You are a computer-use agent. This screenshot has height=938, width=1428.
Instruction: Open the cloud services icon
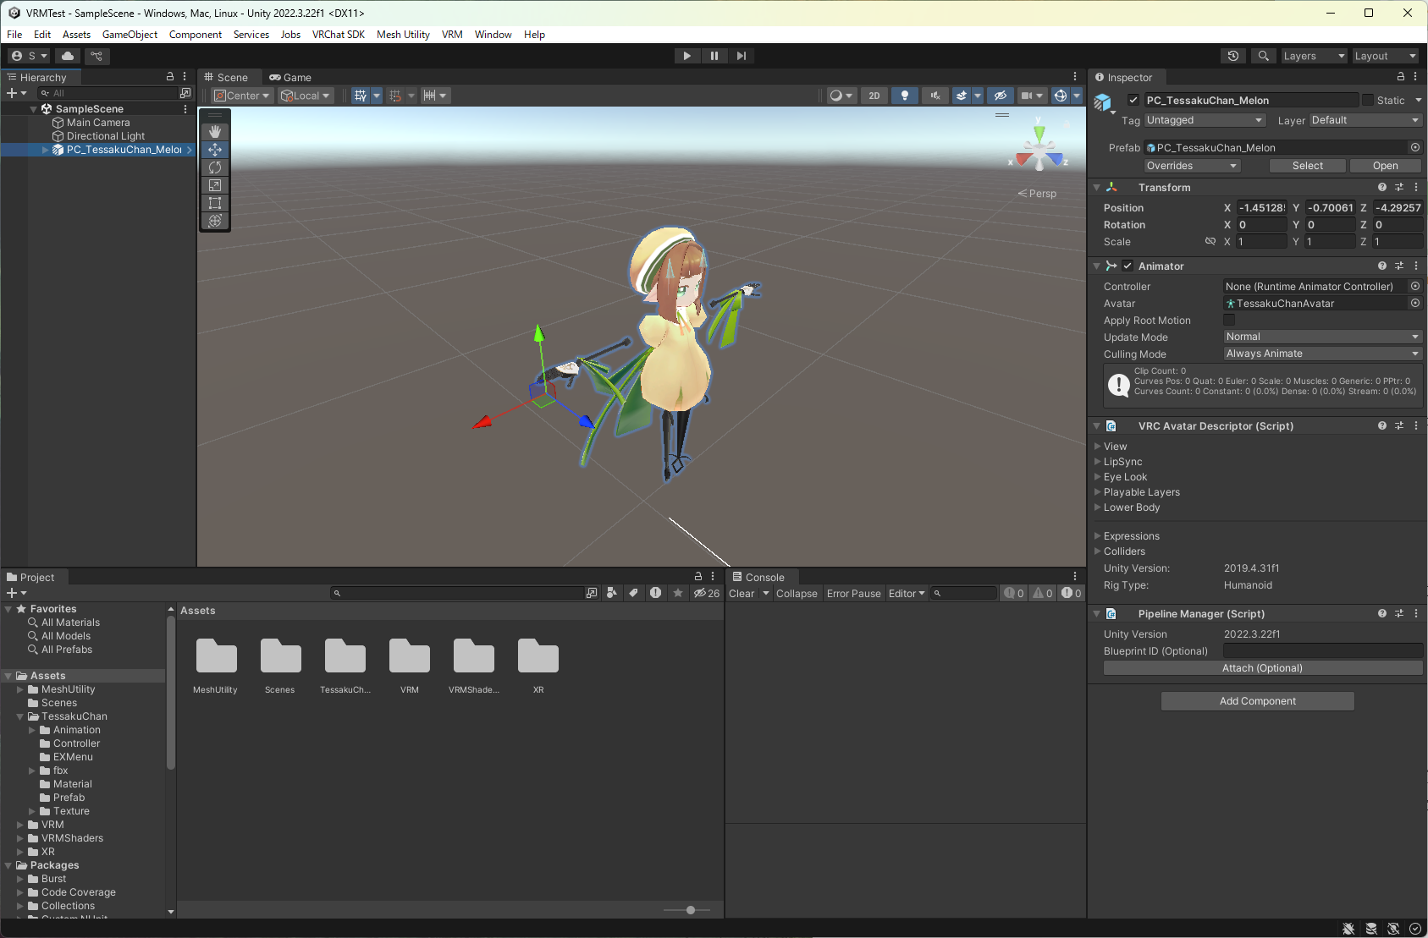[68, 56]
